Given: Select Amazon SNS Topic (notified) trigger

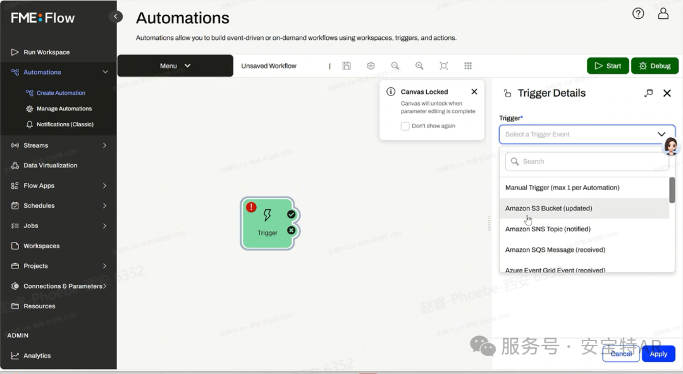Looking at the screenshot, I should 584,229.
